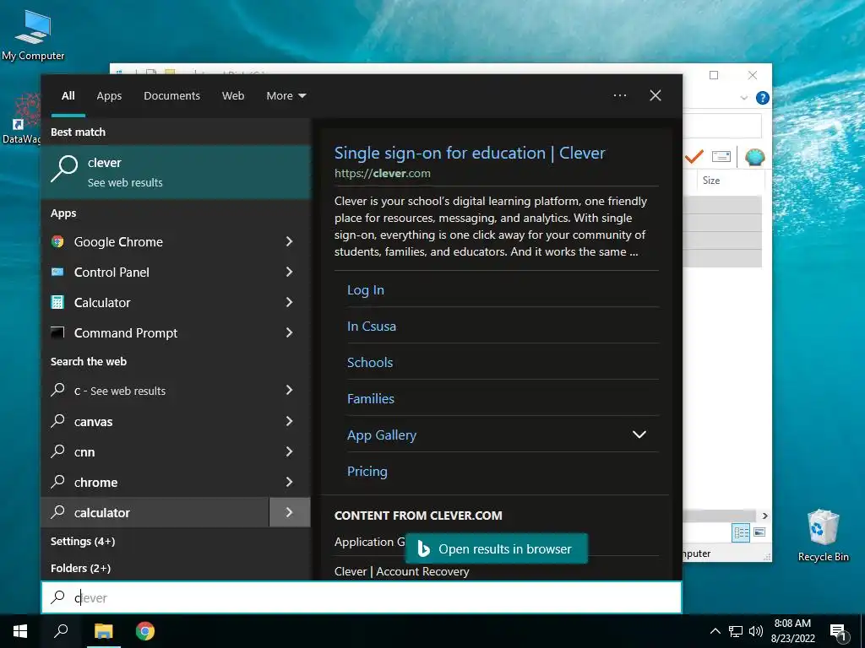Select the Apps search tab

point(109,96)
